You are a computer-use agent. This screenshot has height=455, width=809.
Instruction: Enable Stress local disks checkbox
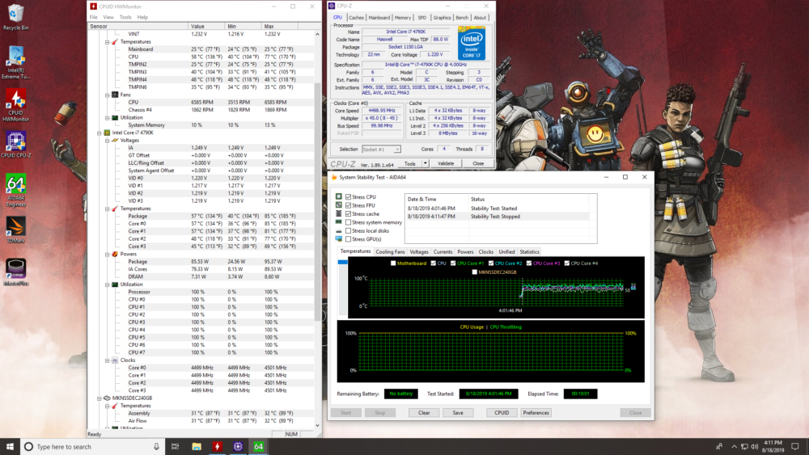pos(348,230)
